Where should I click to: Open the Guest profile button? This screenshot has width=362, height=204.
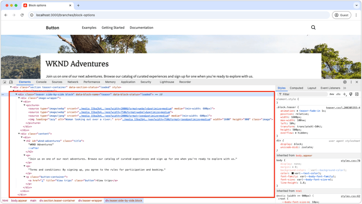point(341,15)
